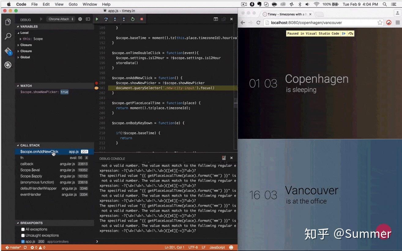Stop debugging with the red square icon

pos(141,19)
